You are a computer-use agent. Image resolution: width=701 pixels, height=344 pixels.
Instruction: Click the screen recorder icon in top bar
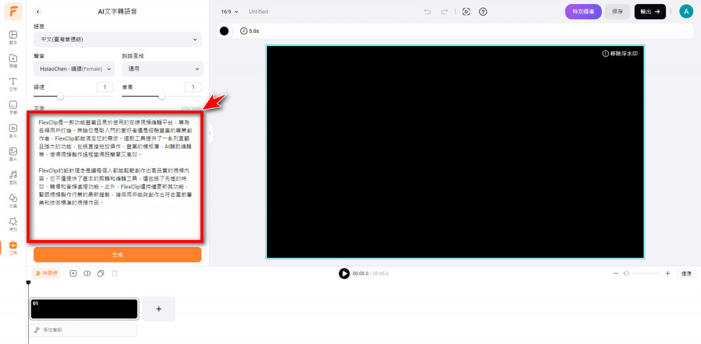[466, 12]
